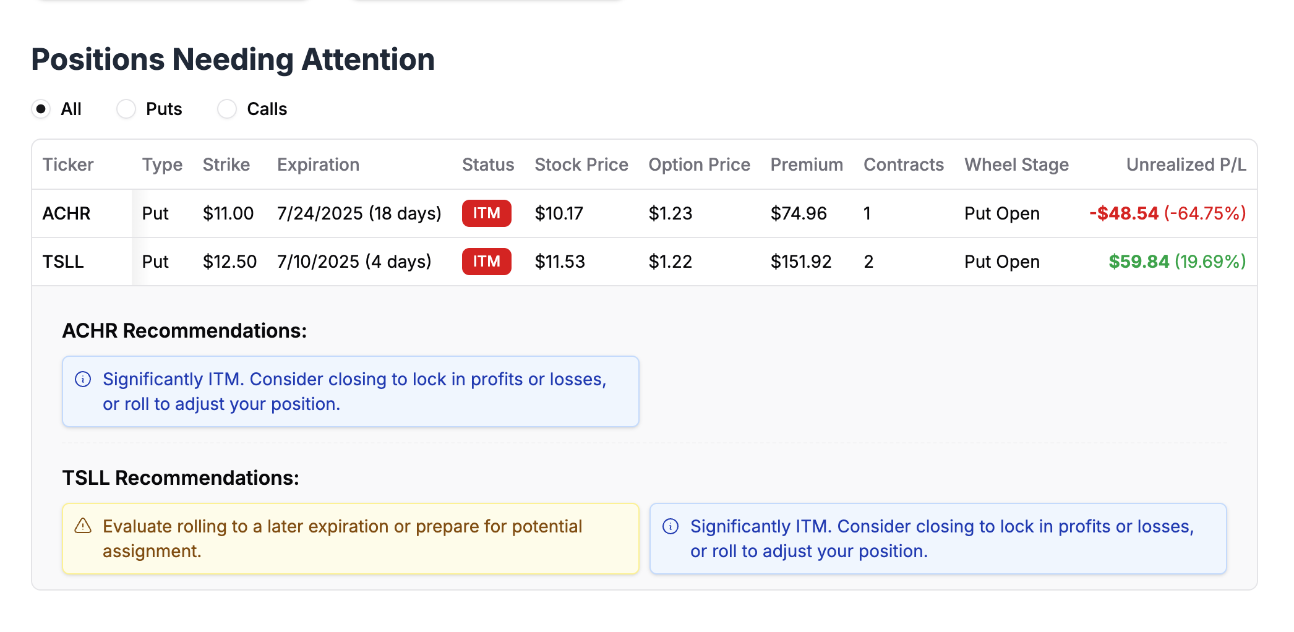
Task: Click the yellow TSLL assignment recommendation box
Action: tap(351, 538)
